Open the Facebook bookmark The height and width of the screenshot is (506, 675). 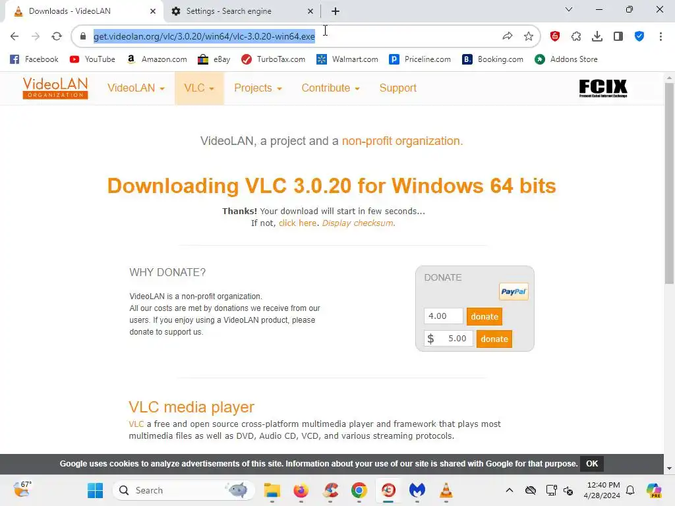point(34,59)
